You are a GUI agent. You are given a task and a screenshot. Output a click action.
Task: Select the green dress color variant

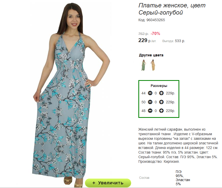(143, 65)
